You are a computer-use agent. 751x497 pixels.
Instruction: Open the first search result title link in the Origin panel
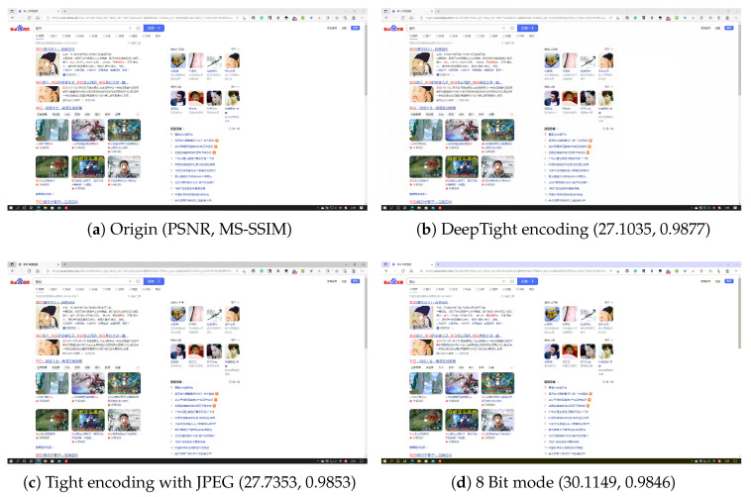click(x=55, y=49)
